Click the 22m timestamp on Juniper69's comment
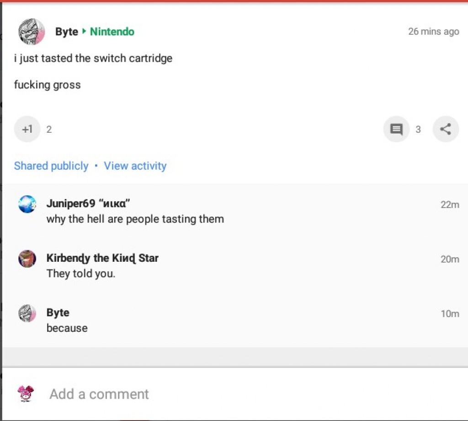Screen dimensions: 468x421 (450, 205)
